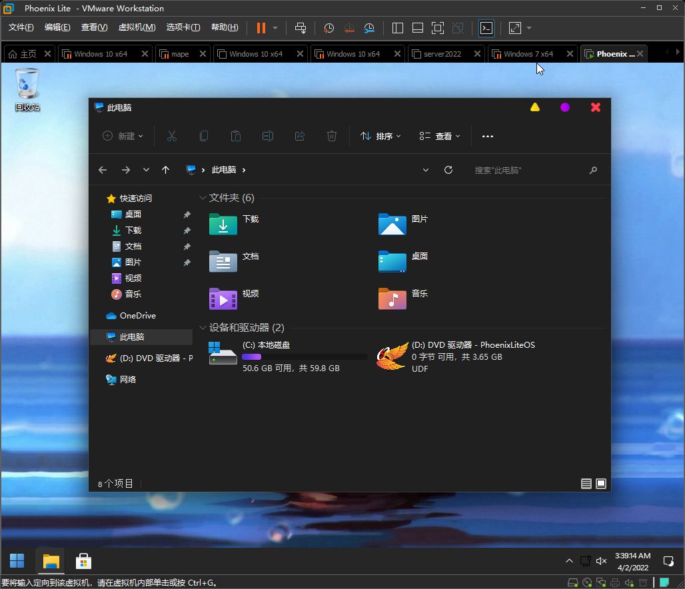Click the take snapshot icon in VMware toolbar

329,28
